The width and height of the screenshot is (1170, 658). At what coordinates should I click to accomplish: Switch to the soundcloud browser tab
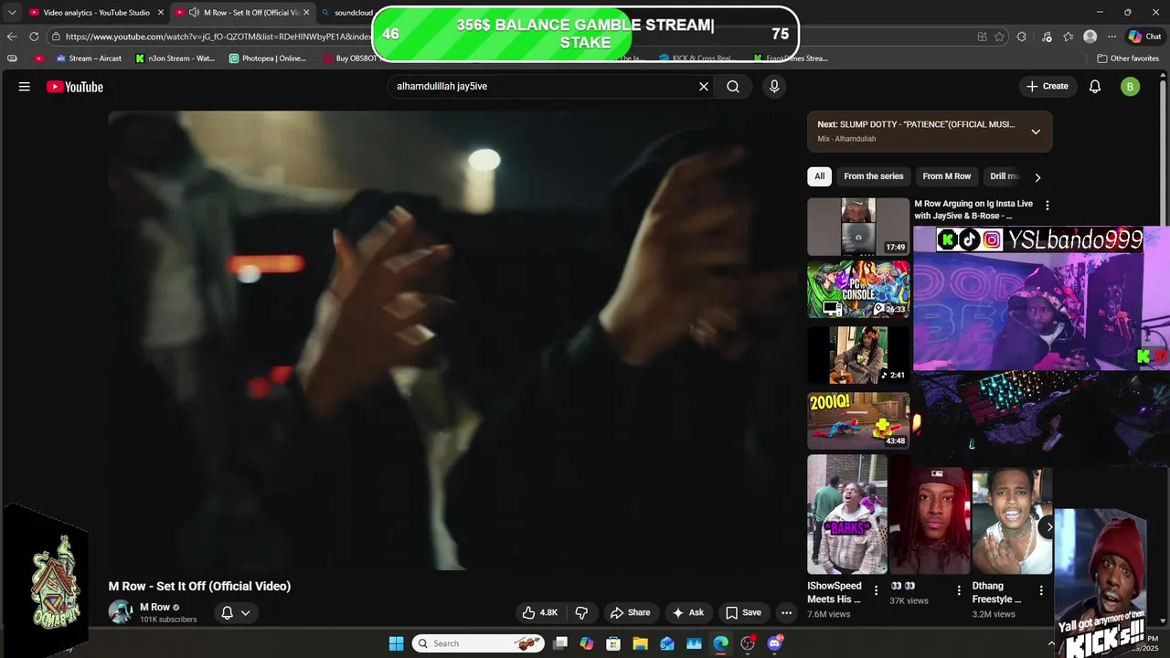coord(346,13)
